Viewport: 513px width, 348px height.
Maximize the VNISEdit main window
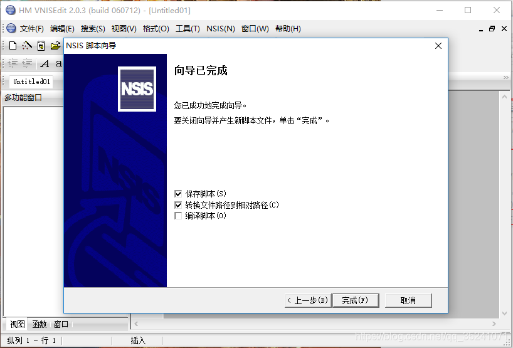coord(468,10)
